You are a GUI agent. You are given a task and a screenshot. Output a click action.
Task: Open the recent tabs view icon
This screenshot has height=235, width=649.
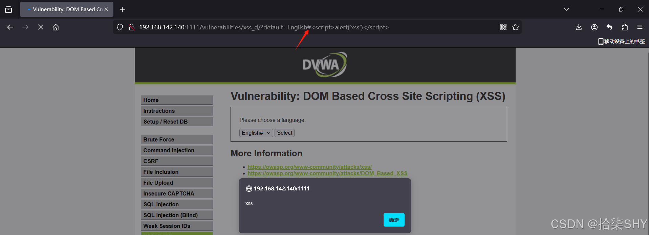click(x=8, y=9)
